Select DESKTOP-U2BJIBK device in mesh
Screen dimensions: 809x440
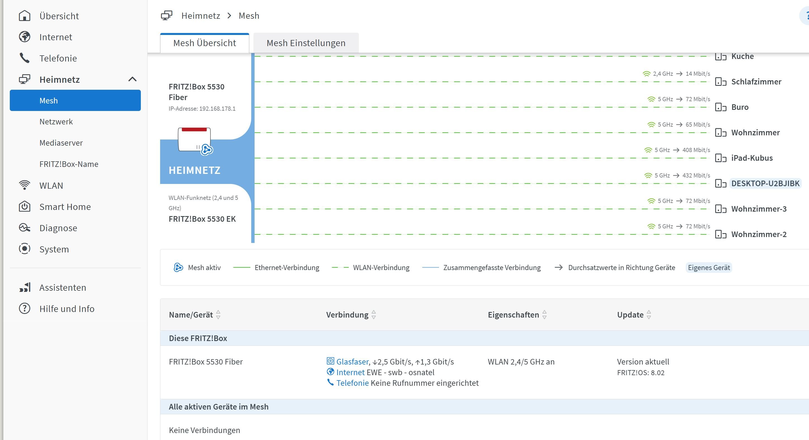pos(765,183)
